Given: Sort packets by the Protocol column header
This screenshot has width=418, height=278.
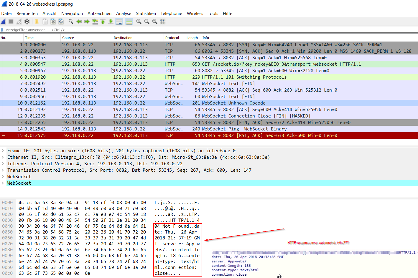Looking at the screenshot, I should (x=174, y=38).
